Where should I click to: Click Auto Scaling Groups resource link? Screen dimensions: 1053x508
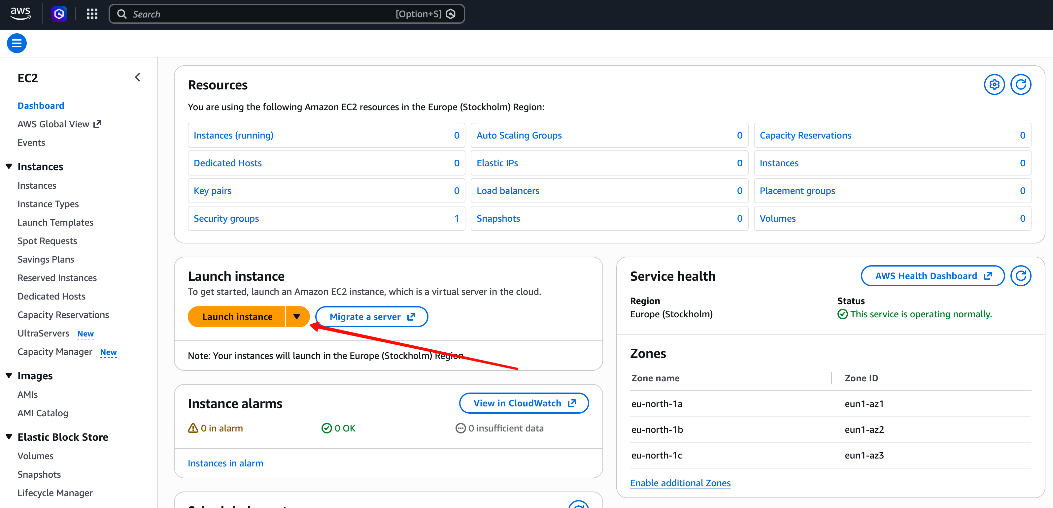pyautogui.click(x=519, y=135)
